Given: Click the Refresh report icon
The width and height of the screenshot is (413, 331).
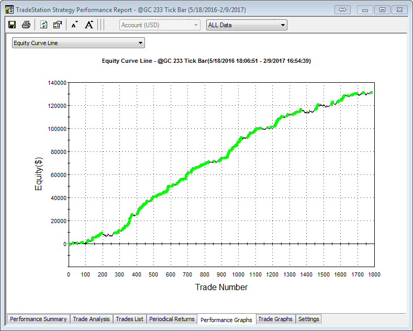Looking at the screenshot, I should tap(44, 25).
